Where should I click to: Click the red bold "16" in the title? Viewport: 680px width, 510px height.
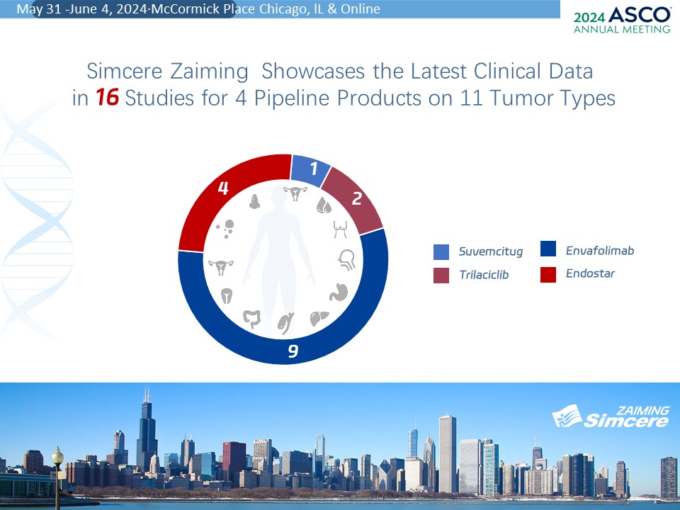[107, 97]
